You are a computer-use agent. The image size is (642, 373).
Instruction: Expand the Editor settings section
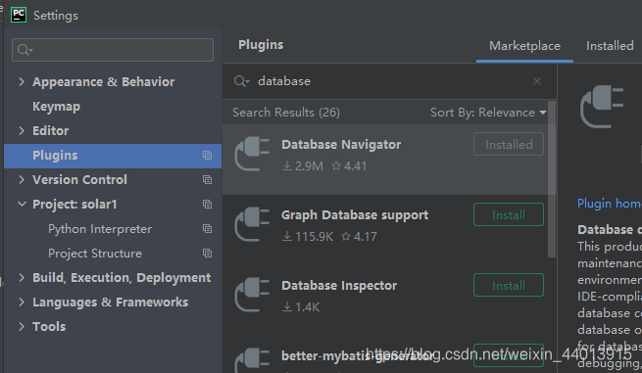(22, 131)
